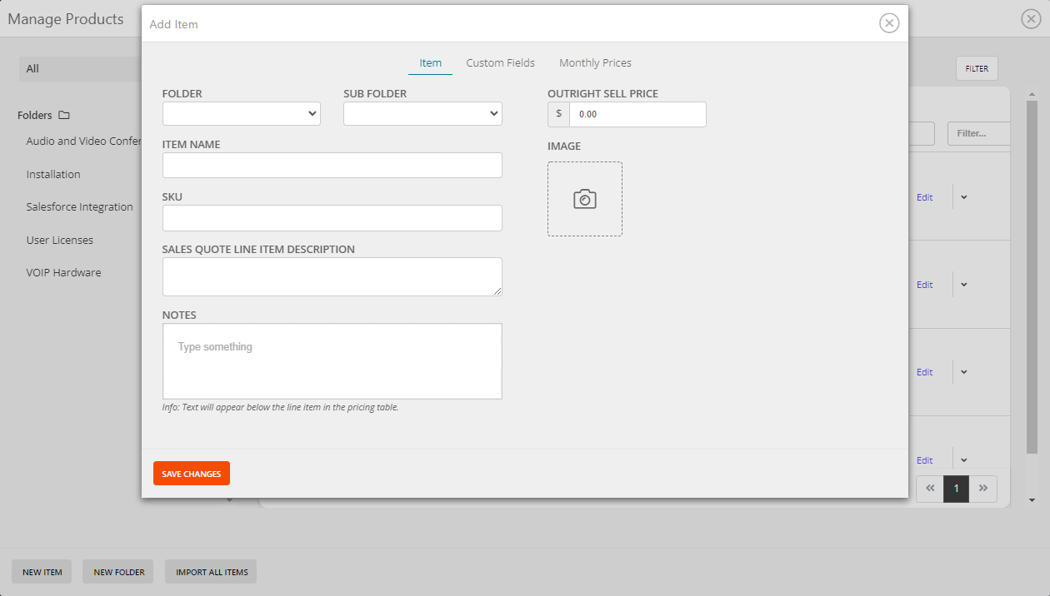Select the Salesforce Integration folder
Screen dimensions: 1050x596
[79, 207]
